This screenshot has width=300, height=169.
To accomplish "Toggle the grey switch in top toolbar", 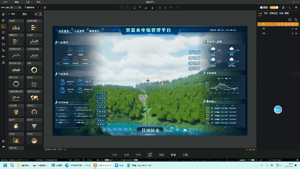I will [264, 8].
